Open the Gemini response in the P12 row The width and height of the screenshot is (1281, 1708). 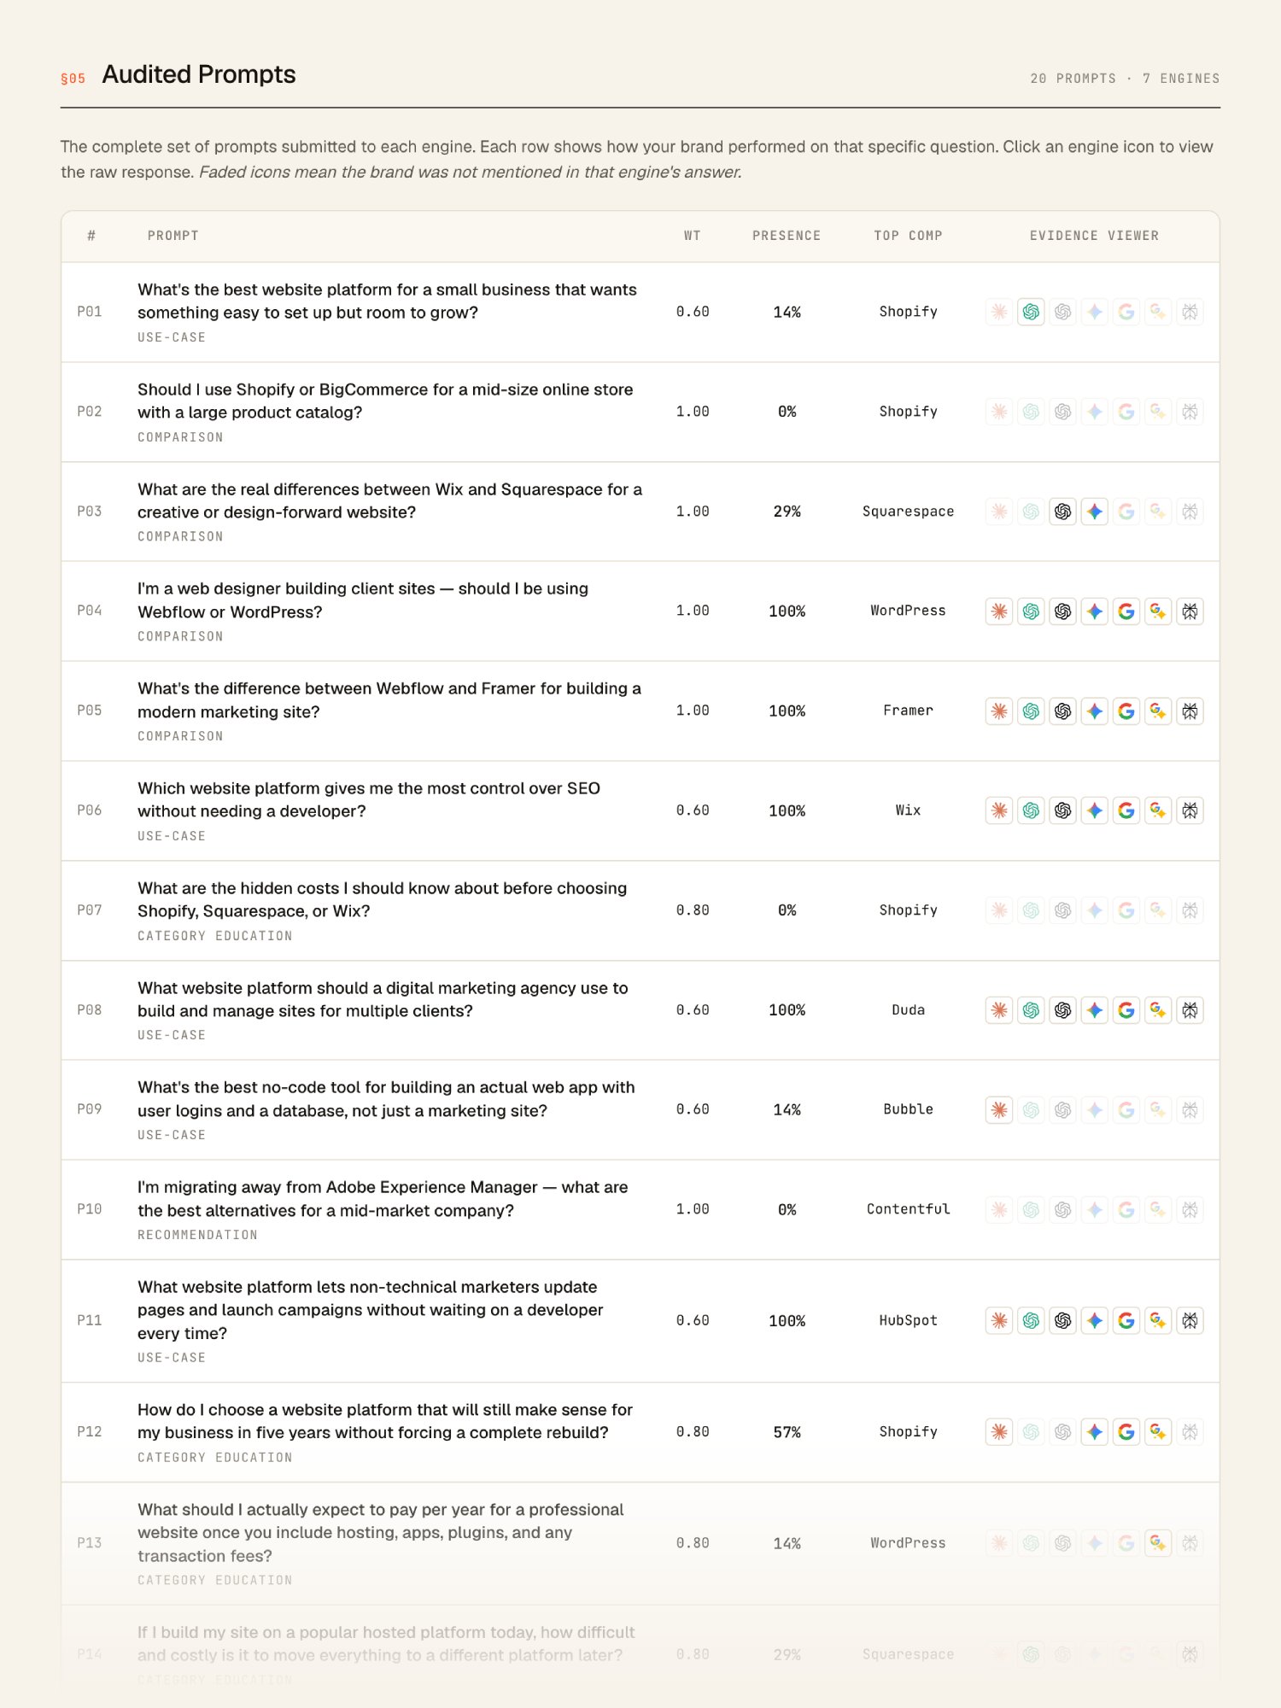[1095, 1431]
